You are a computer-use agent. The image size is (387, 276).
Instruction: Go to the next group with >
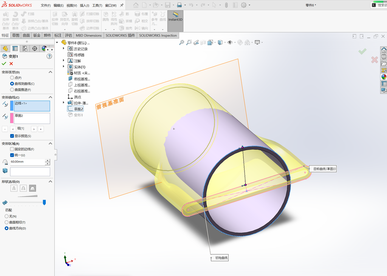34,129
